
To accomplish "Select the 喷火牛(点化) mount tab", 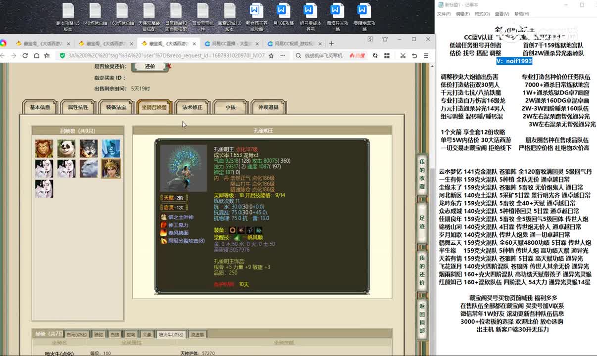I will point(171,335).
